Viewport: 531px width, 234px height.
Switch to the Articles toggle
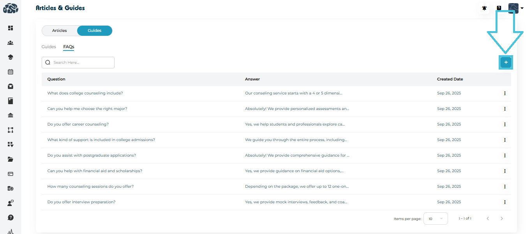[x=60, y=31]
